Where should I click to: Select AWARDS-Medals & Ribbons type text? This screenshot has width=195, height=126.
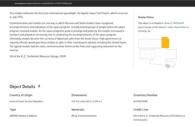coord(23,116)
